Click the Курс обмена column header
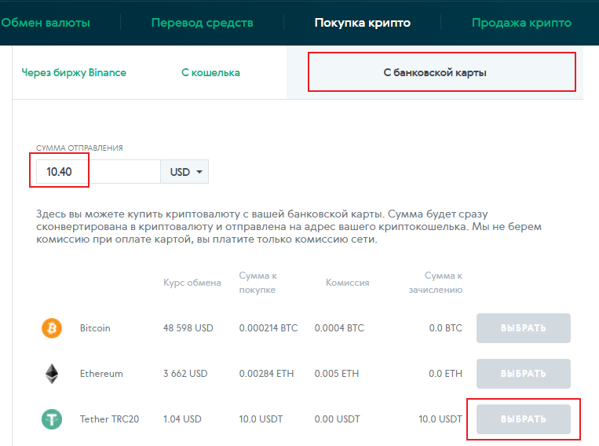 (192, 283)
